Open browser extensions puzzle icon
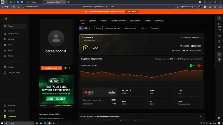The image size is (223, 125). point(210,7)
